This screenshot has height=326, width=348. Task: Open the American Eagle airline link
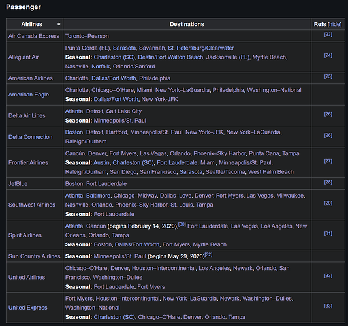pos(29,95)
